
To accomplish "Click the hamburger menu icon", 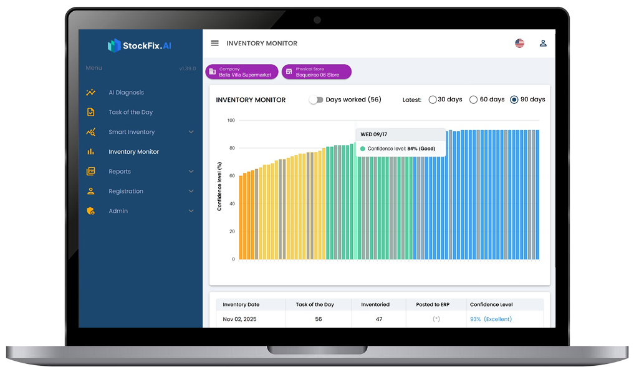I will coord(215,44).
